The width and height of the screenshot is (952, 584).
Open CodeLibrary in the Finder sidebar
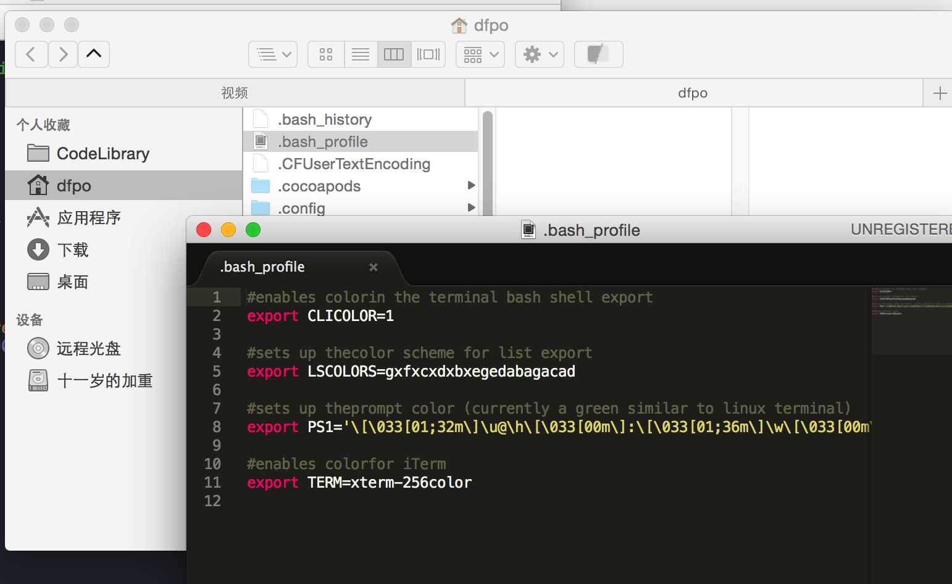pyautogui.click(x=123, y=154)
